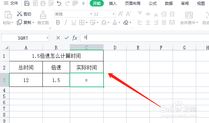Click the Redo arrow
This screenshot has width=209, height=123.
(x=67, y=3)
